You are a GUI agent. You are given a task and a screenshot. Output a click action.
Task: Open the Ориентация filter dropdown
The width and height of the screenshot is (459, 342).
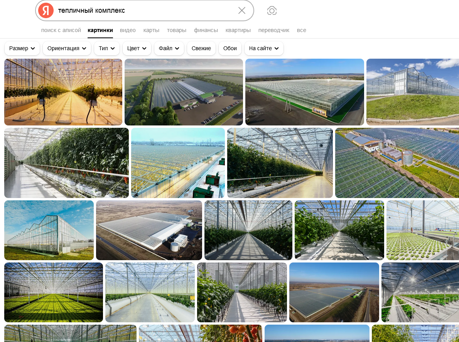67,48
